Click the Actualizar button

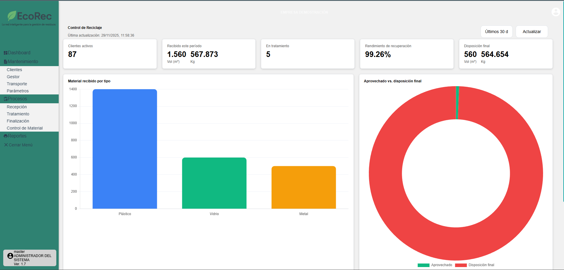tap(531, 31)
